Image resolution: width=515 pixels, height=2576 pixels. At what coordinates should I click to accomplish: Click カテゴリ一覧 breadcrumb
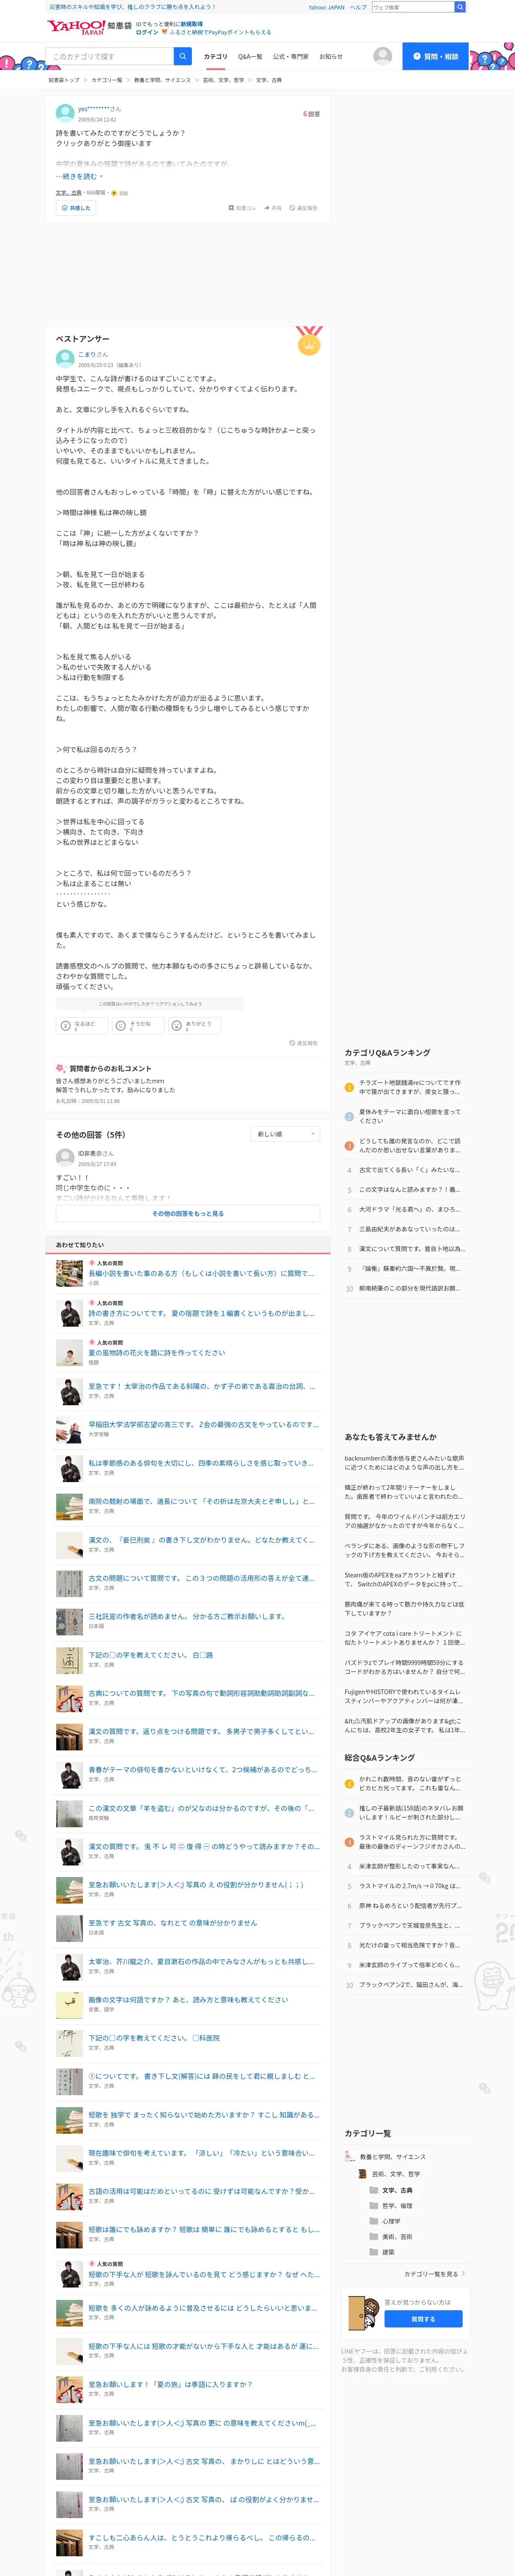coord(107,80)
